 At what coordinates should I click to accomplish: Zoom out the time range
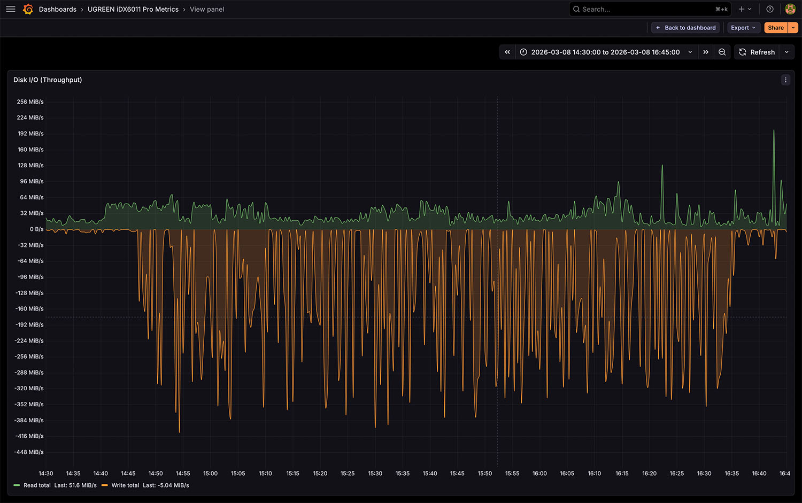coord(722,52)
